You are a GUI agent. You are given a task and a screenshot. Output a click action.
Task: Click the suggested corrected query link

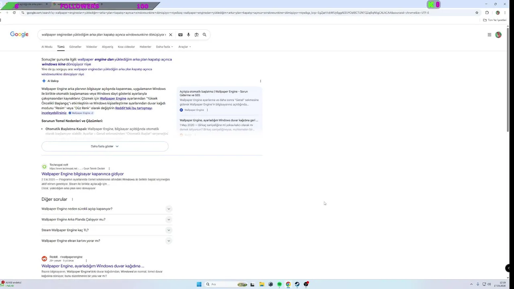(106, 62)
